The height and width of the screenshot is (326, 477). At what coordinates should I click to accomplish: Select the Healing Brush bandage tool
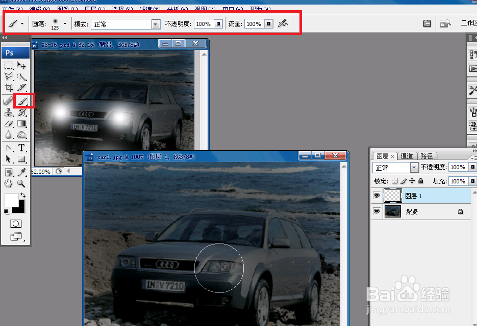coord(9,101)
